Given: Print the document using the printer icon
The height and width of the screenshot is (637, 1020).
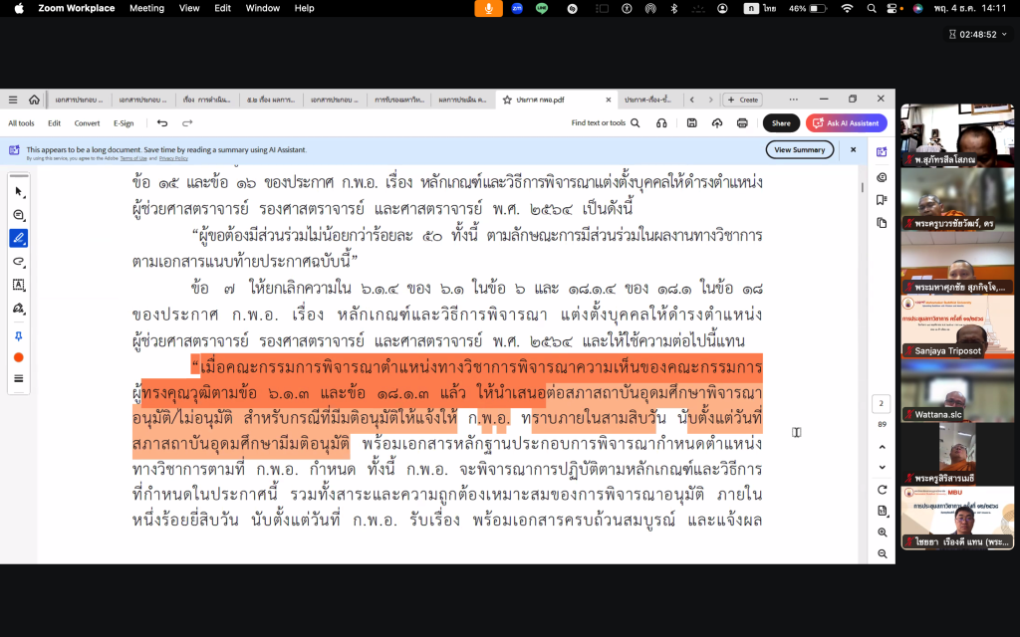Looking at the screenshot, I should 742,123.
